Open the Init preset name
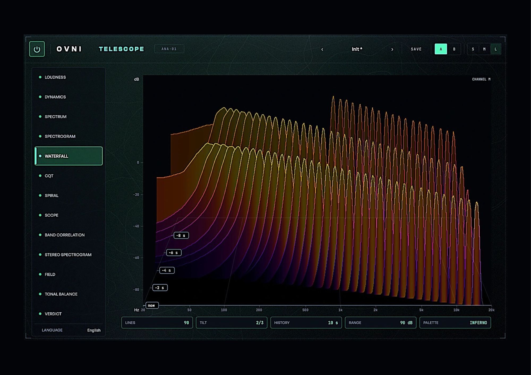531x375 pixels. tap(357, 49)
